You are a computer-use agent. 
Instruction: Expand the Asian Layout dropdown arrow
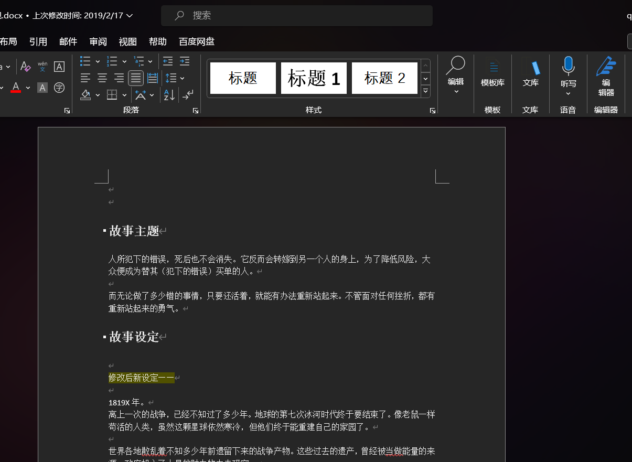[x=152, y=95]
